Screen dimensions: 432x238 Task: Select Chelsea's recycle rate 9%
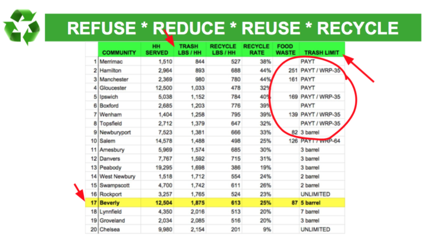point(267,229)
